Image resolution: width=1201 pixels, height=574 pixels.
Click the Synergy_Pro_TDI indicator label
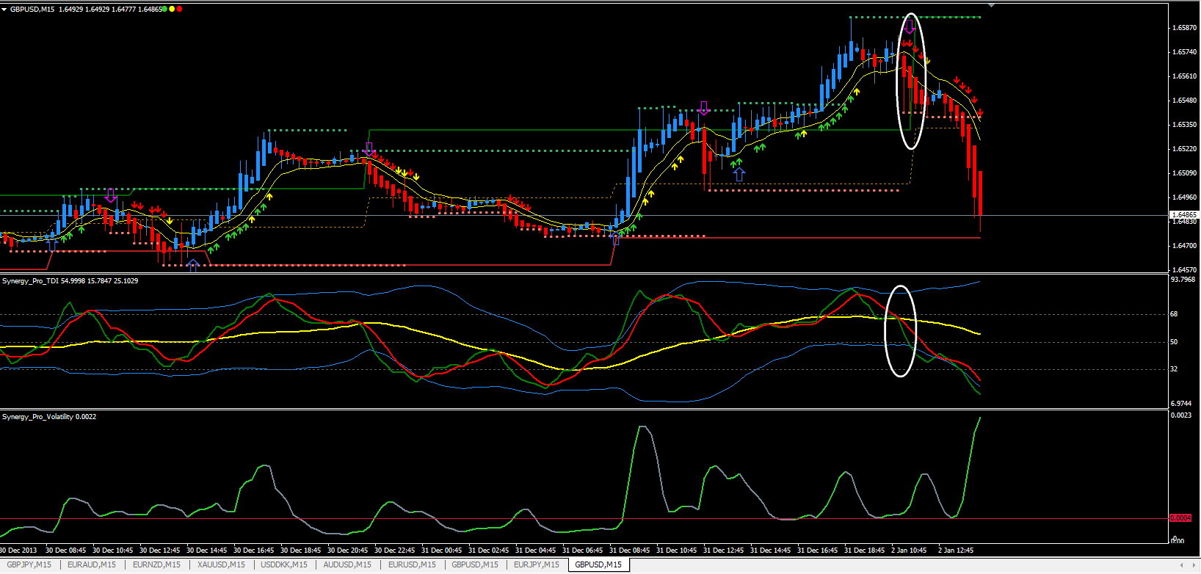[x=70, y=281]
